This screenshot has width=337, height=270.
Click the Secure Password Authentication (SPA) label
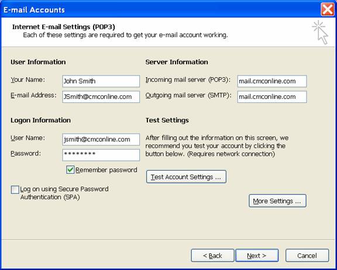64,193
